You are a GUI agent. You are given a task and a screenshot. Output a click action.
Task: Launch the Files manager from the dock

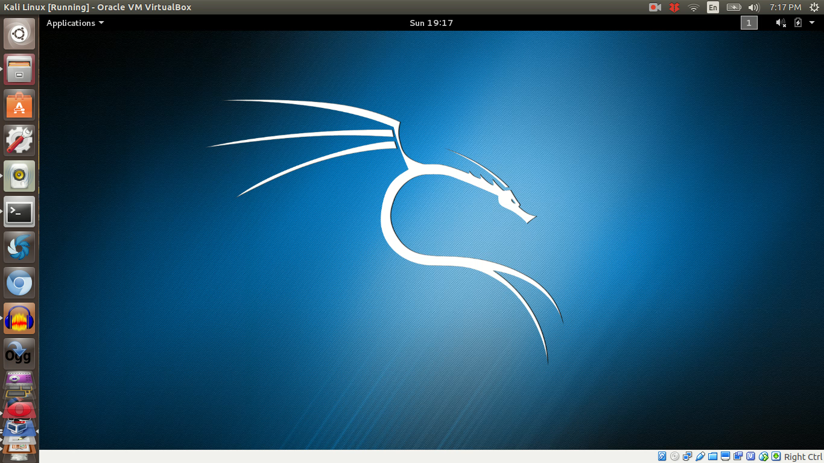click(19, 69)
